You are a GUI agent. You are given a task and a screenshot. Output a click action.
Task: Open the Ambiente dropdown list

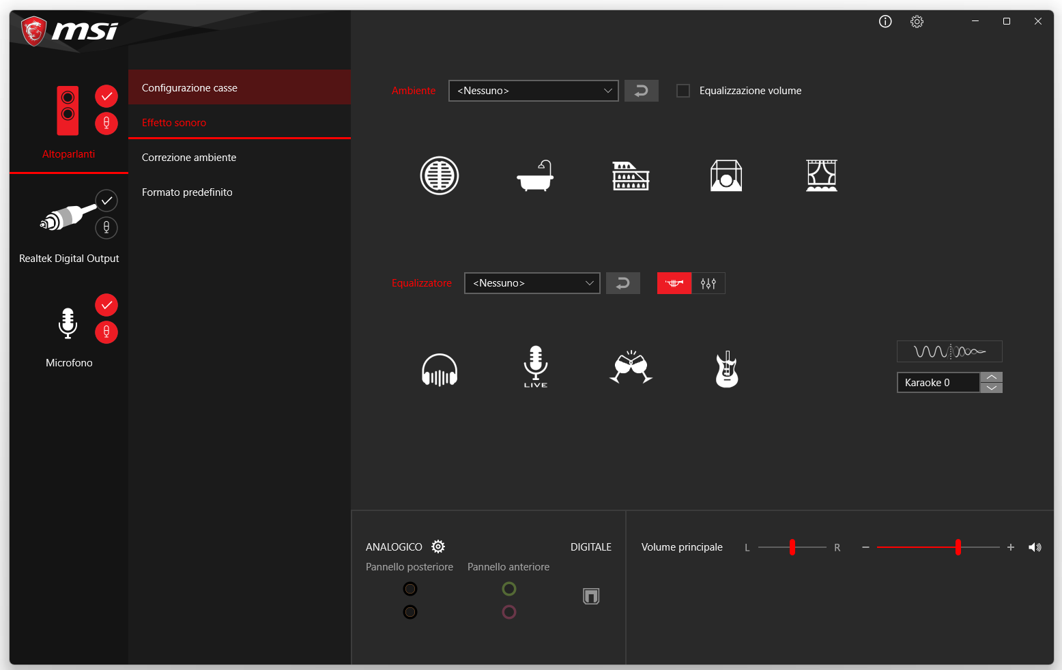[x=534, y=91]
